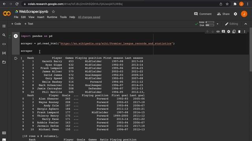Image resolution: width=252 pixels, height=141 pixels.
Task: Open the Tools menu
Action: [x=63, y=17]
